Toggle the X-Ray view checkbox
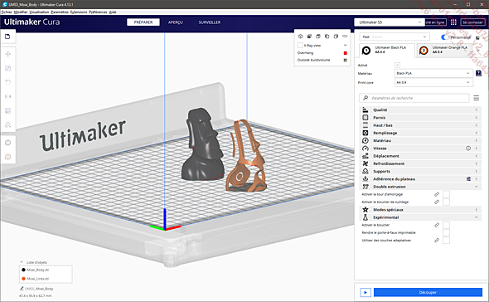This screenshot has height=302, width=489. click(x=300, y=46)
